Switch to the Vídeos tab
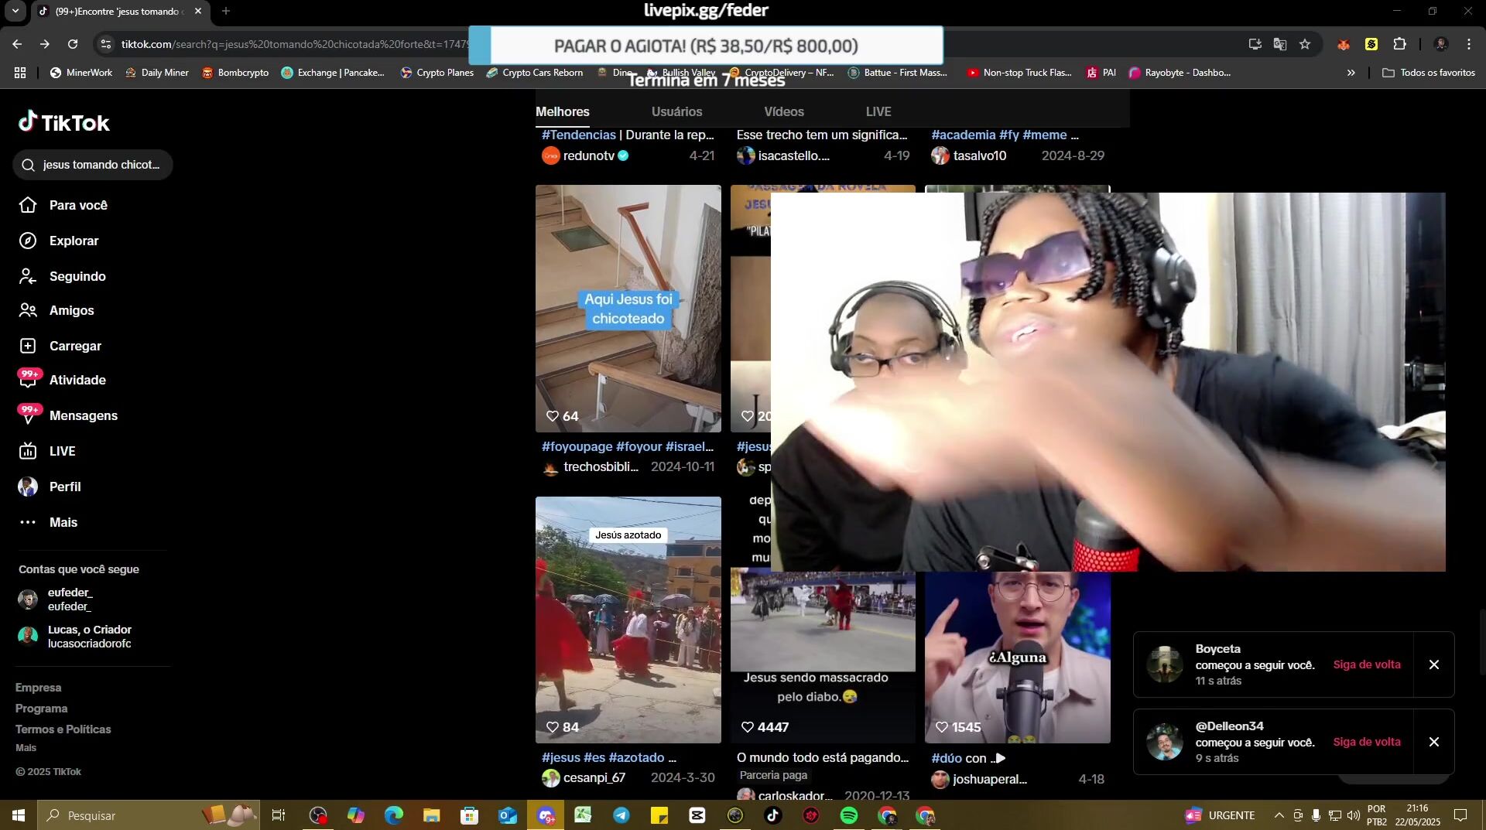The width and height of the screenshot is (1486, 830). point(784,111)
